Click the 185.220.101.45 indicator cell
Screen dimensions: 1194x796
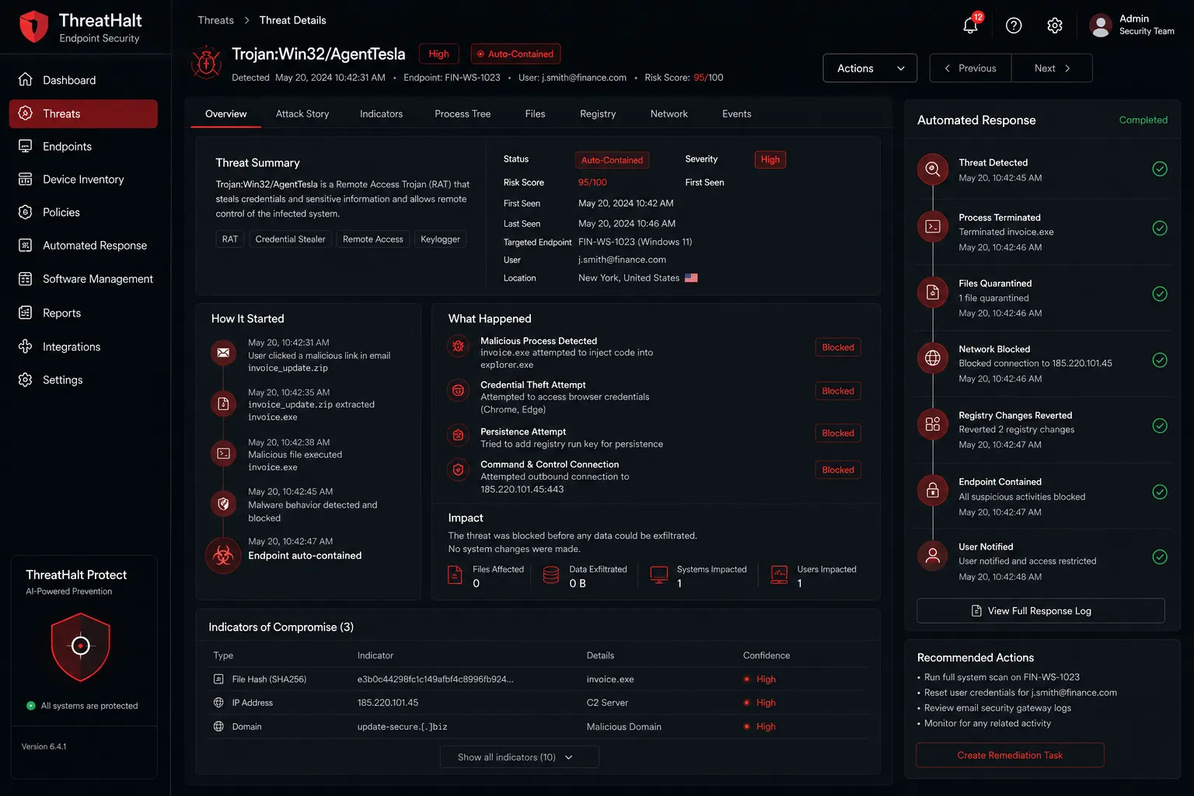coord(388,703)
